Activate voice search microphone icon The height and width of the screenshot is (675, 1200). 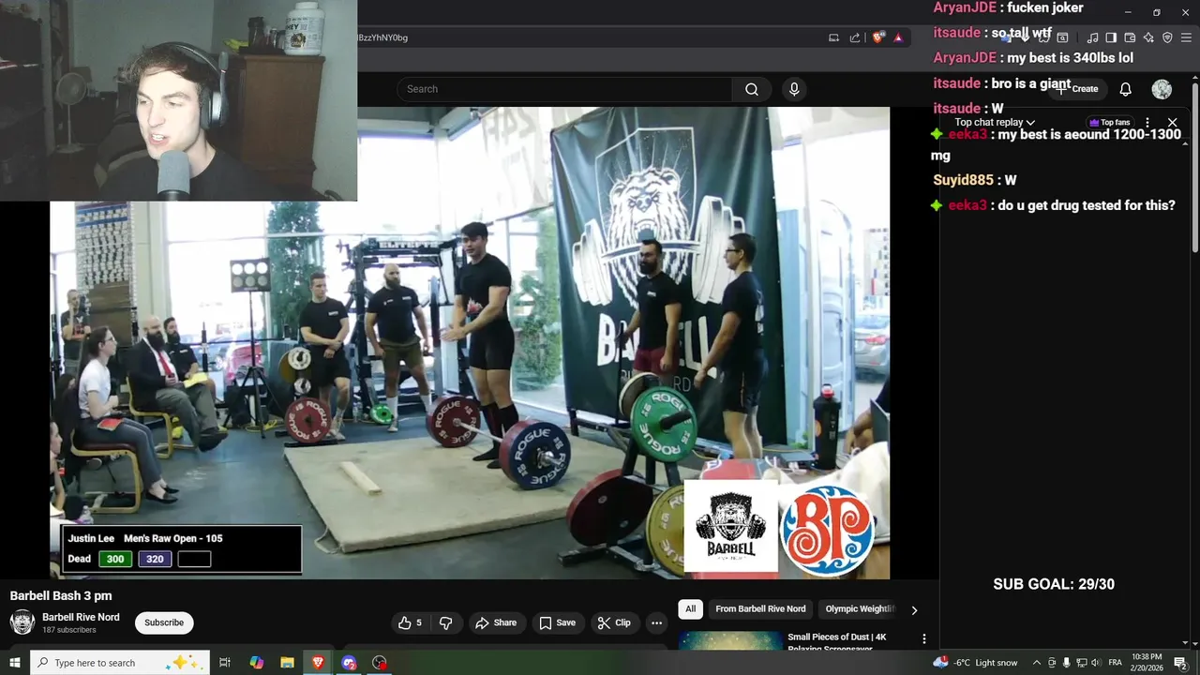(794, 89)
